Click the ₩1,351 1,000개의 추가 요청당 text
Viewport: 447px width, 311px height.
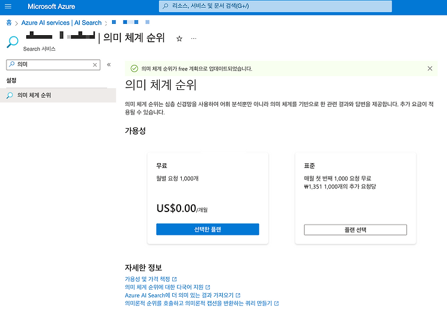tap(340, 186)
